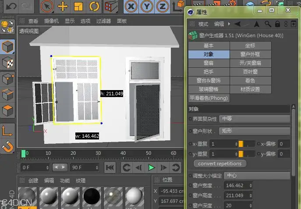Click the search magnifier icon
Screen dimensions: 301x209
pyautogui.click(x=268, y=24)
